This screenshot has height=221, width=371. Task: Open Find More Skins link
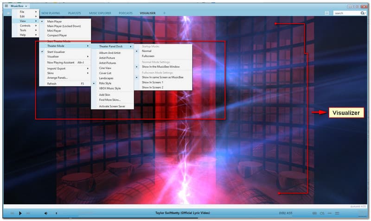coord(112,100)
